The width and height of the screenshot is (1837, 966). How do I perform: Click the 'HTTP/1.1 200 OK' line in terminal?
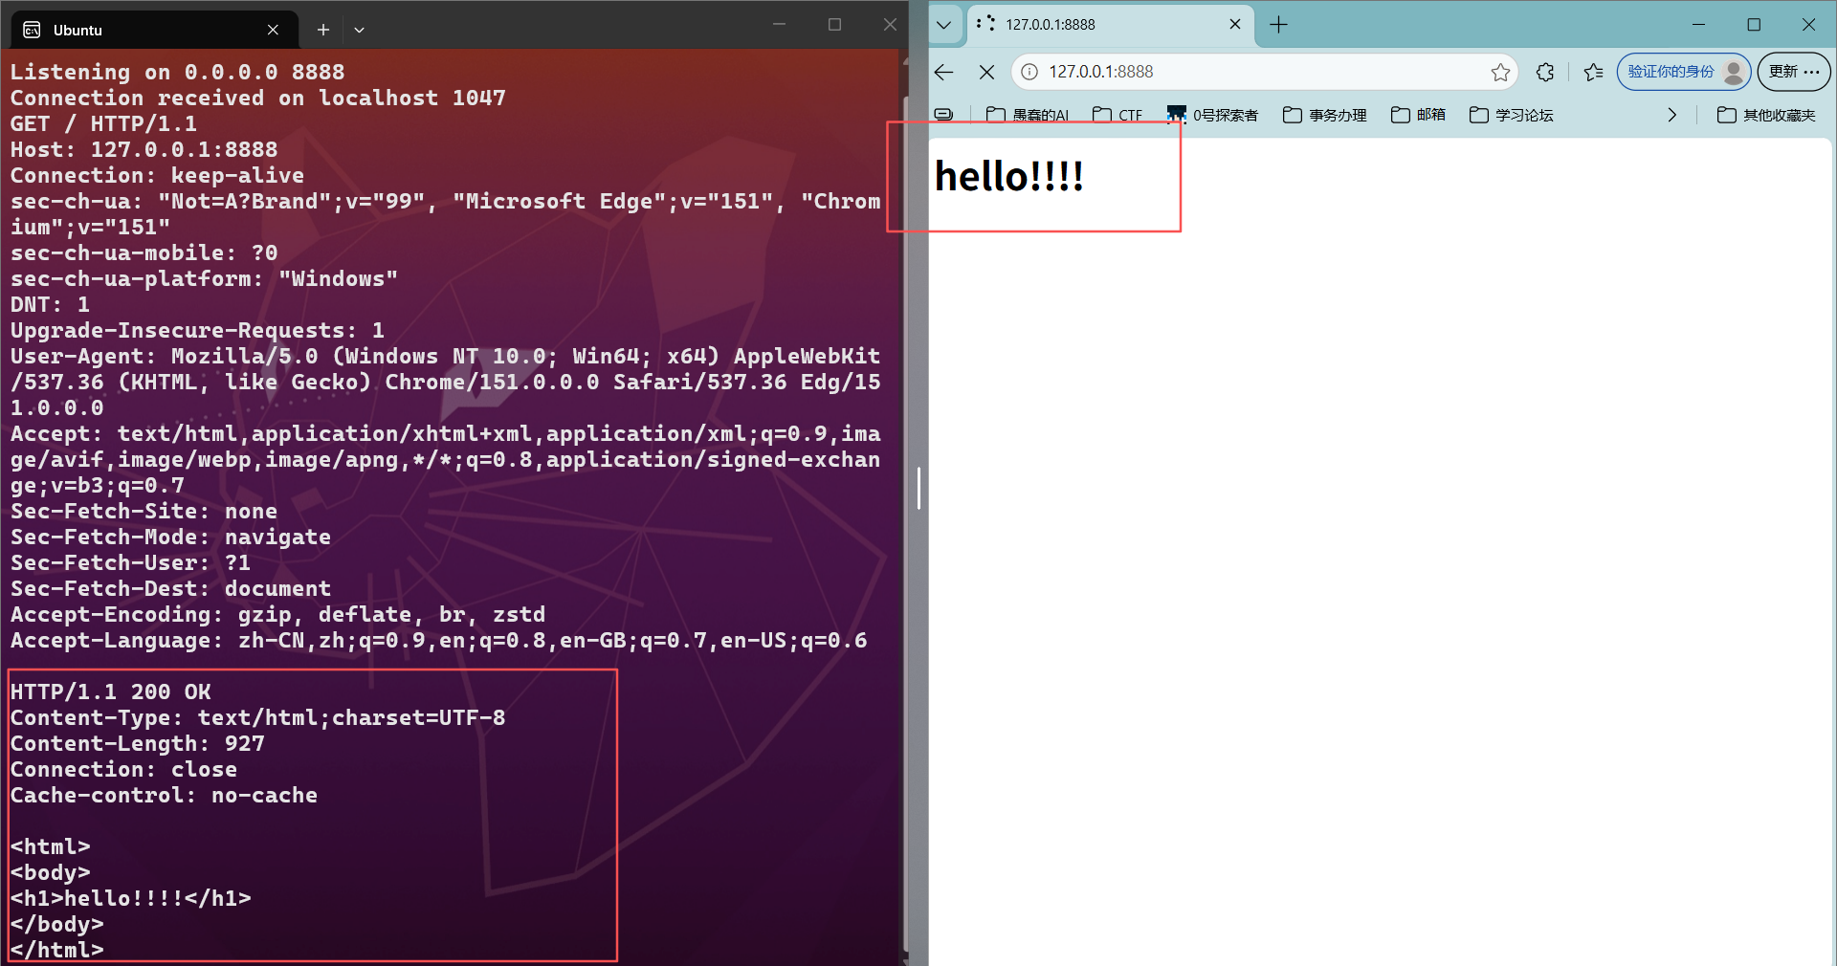pos(110,692)
